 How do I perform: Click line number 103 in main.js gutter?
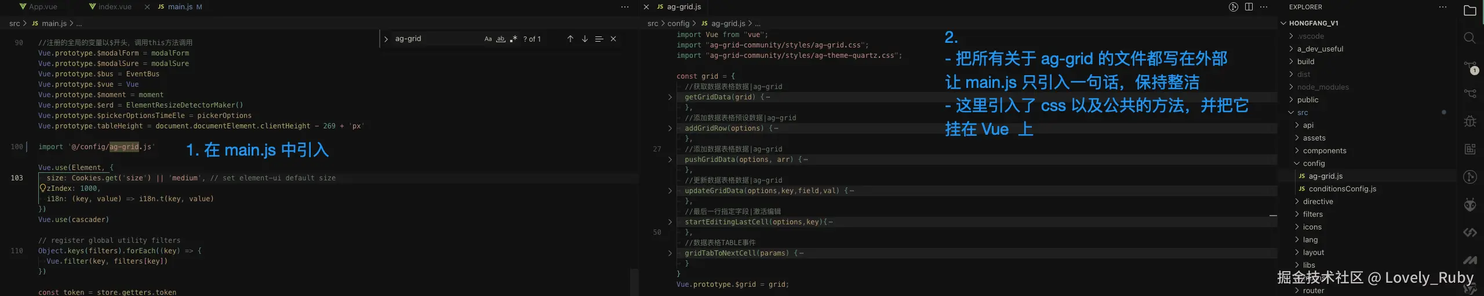pos(17,178)
